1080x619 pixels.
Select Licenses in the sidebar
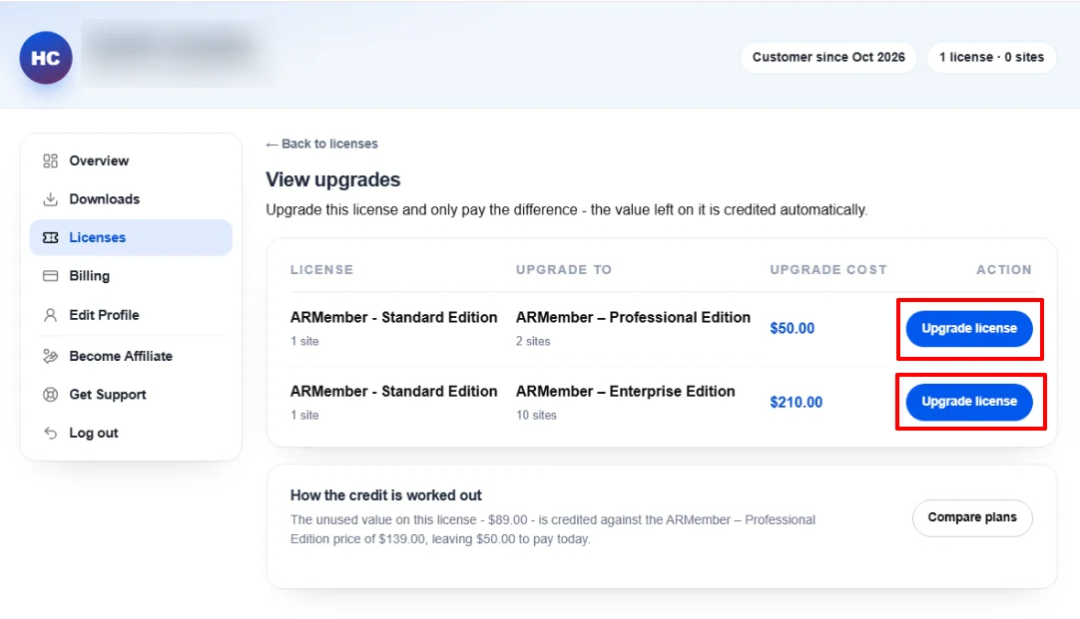[x=131, y=237]
